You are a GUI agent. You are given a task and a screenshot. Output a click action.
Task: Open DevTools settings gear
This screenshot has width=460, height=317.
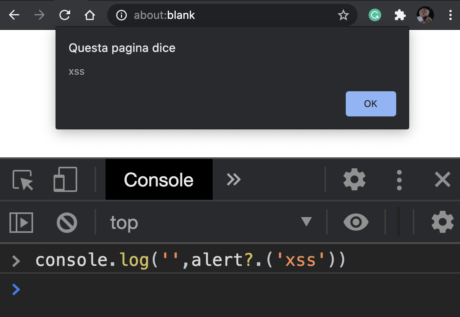354,179
